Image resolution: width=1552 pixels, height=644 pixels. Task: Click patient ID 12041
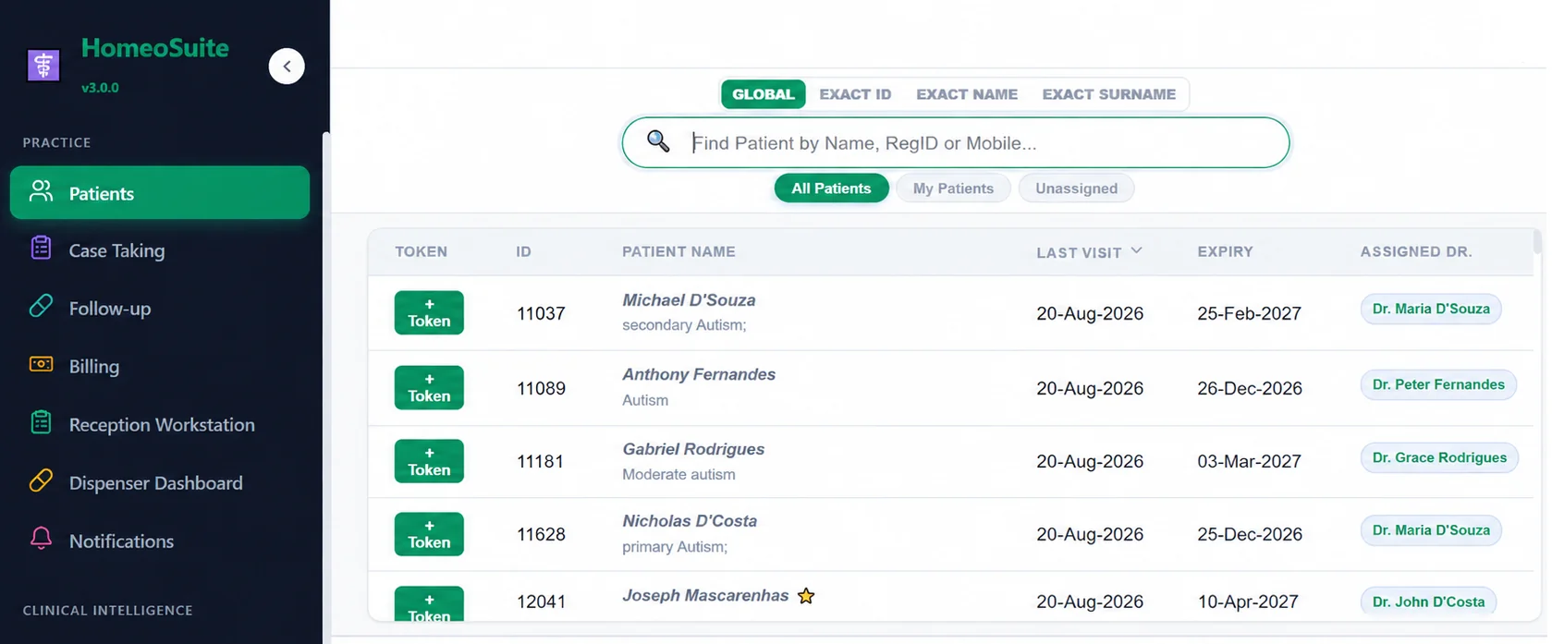tap(541, 601)
